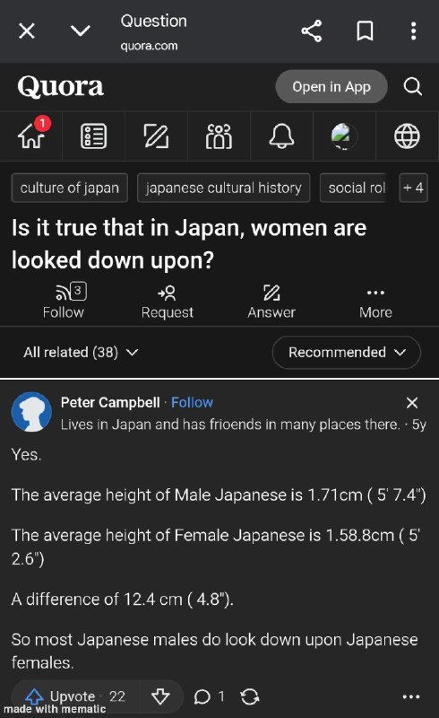Select the 'culture of japan' topic tag
The height and width of the screenshot is (718, 439).
tap(70, 188)
